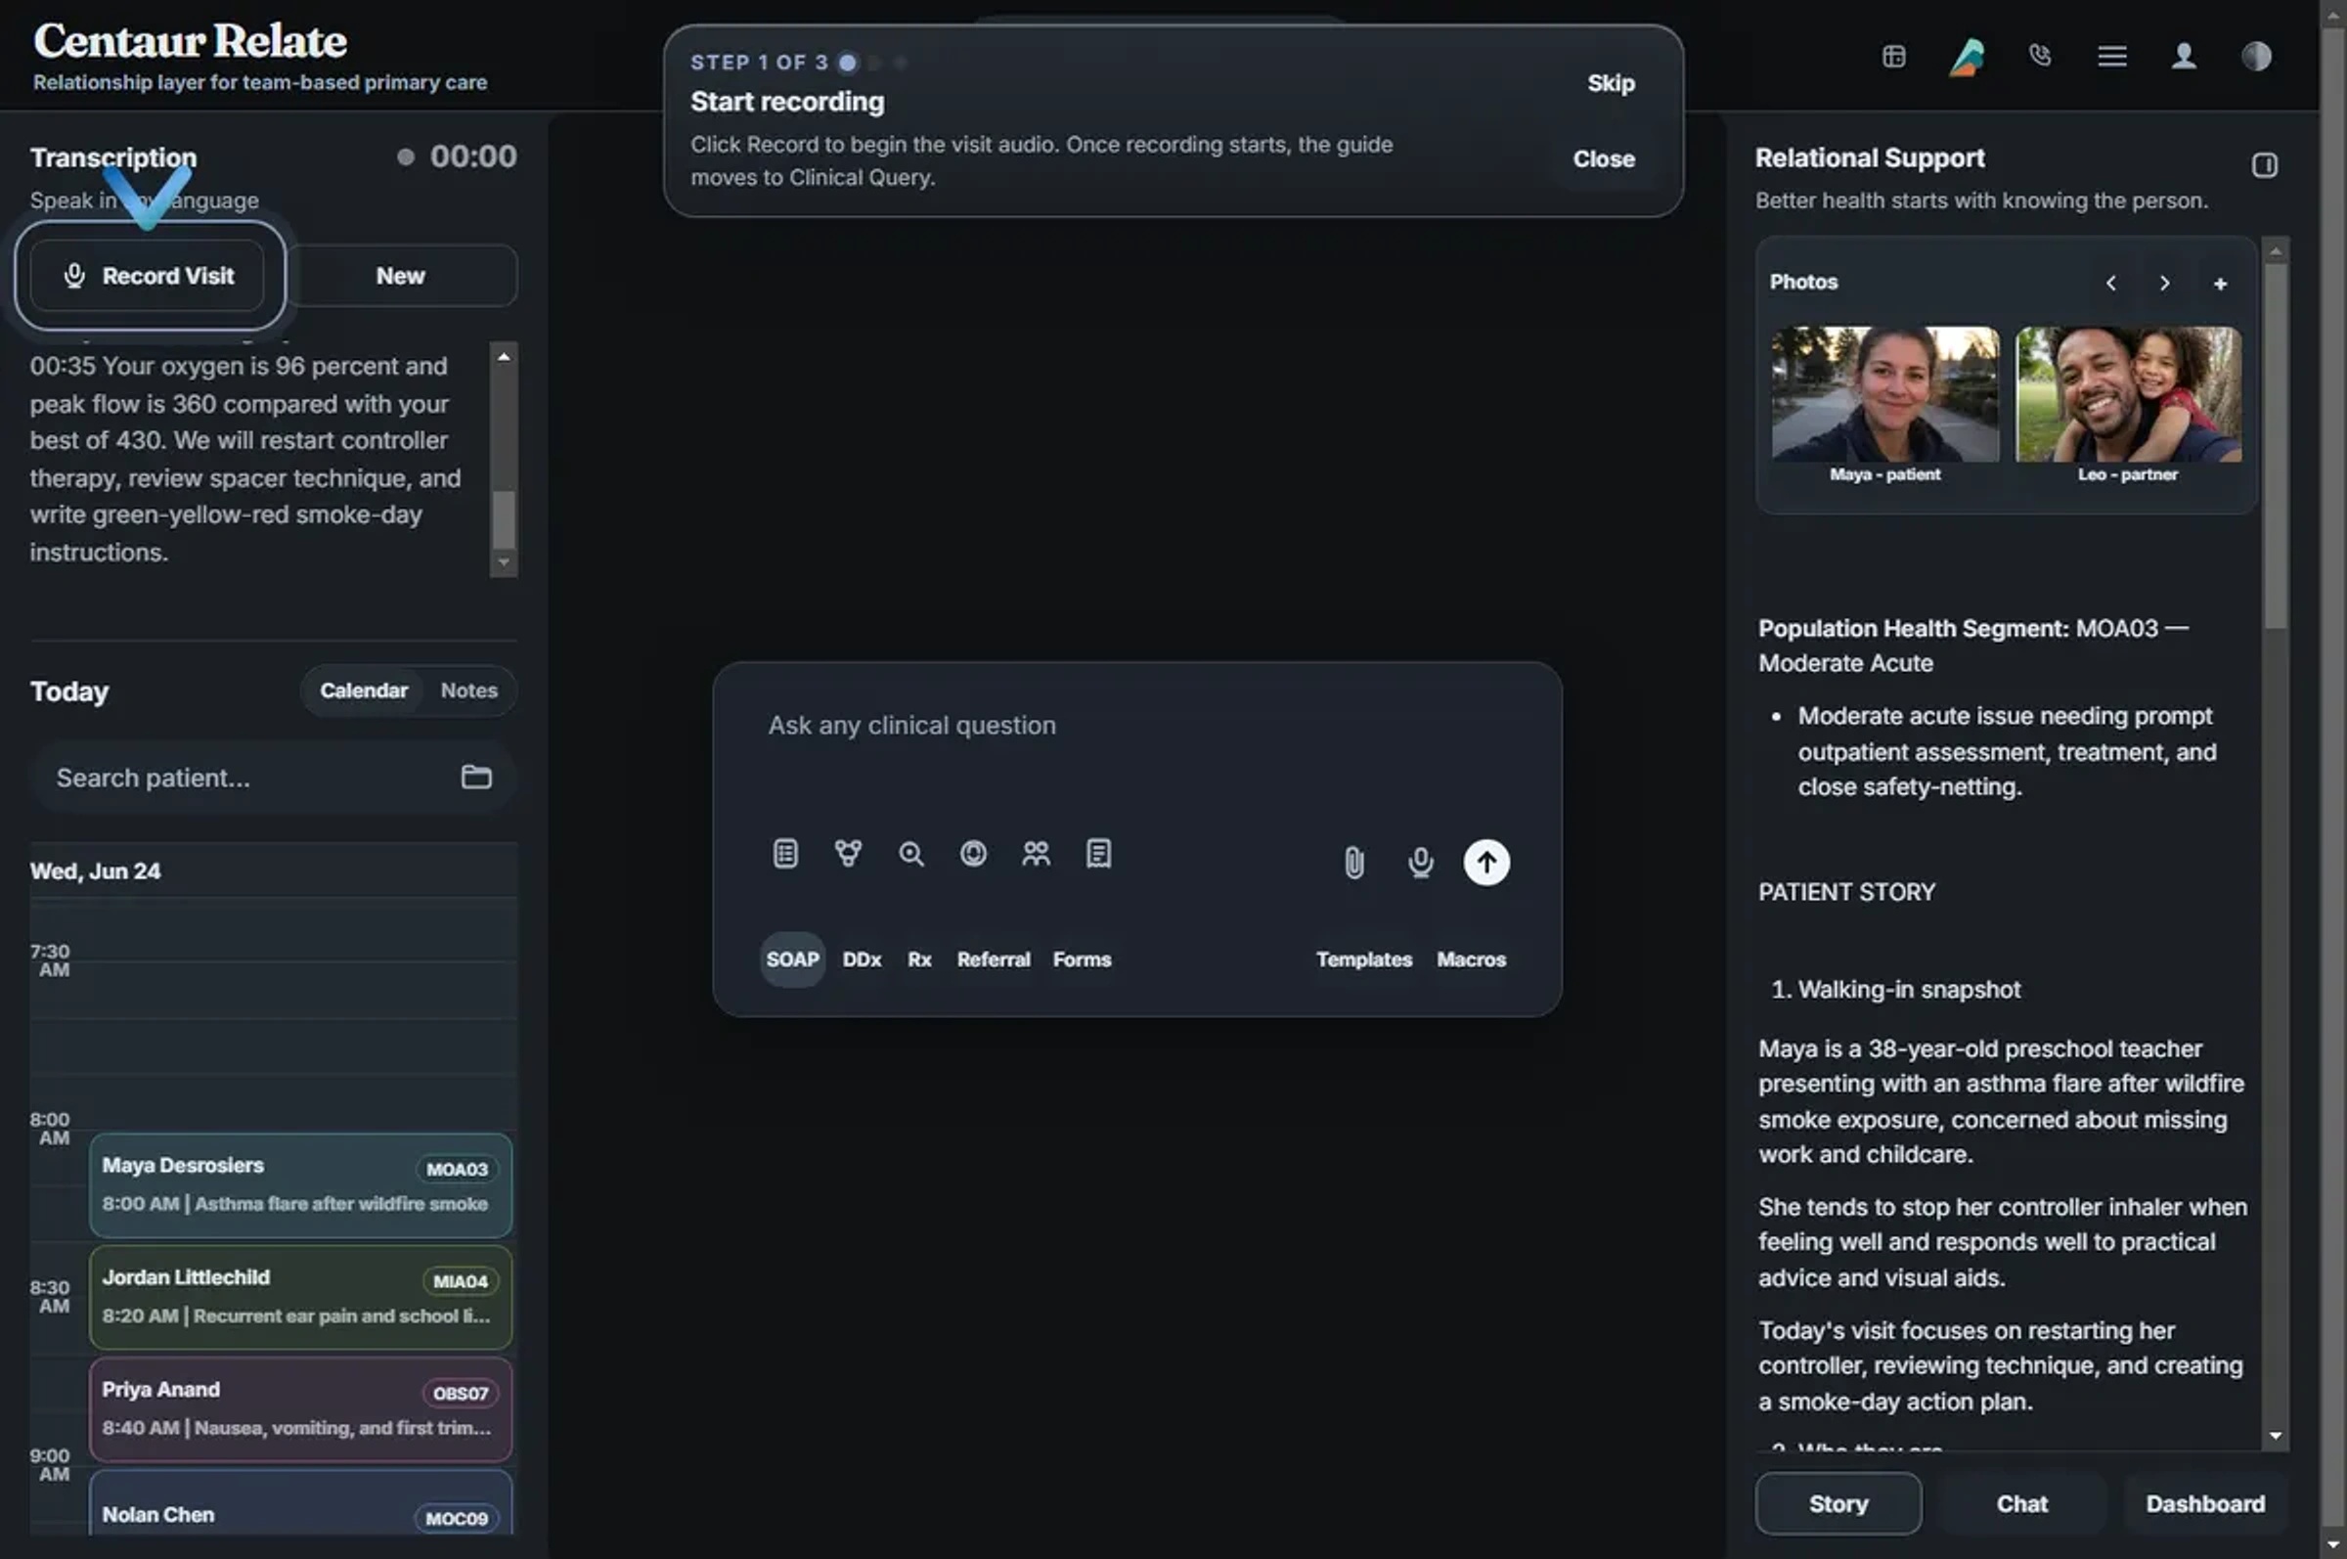Click the MIA04 badge on Jordan's appointment
Screen dimensions: 2347x1559
(461, 1282)
